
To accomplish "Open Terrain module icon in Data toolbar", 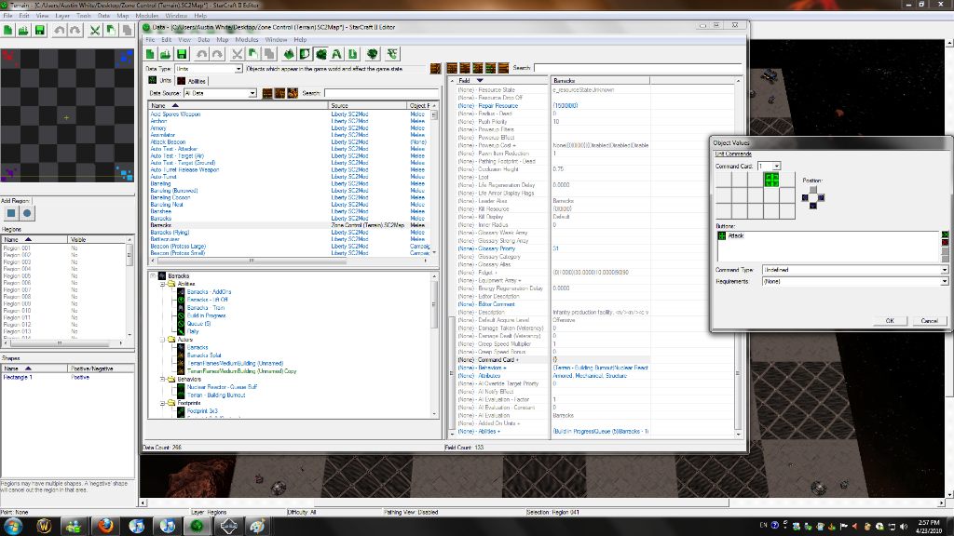I will pyautogui.click(x=289, y=54).
